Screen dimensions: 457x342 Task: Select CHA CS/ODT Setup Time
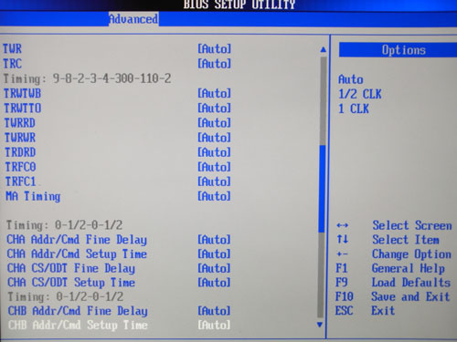point(71,283)
